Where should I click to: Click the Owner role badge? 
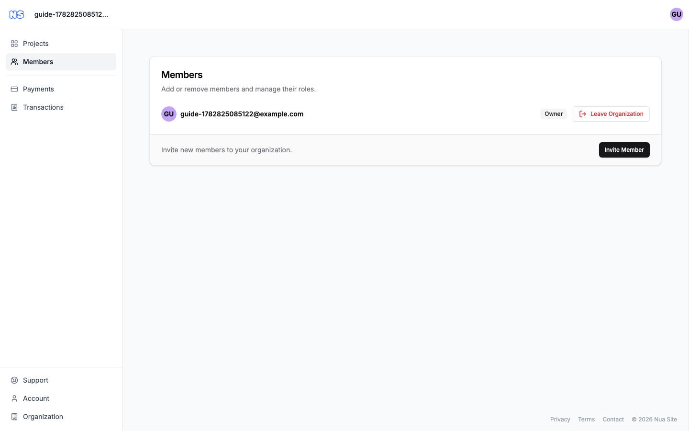click(x=554, y=114)
